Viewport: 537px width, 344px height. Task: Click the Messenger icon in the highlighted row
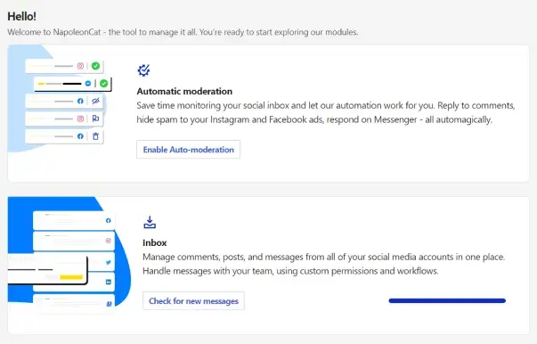88,83
